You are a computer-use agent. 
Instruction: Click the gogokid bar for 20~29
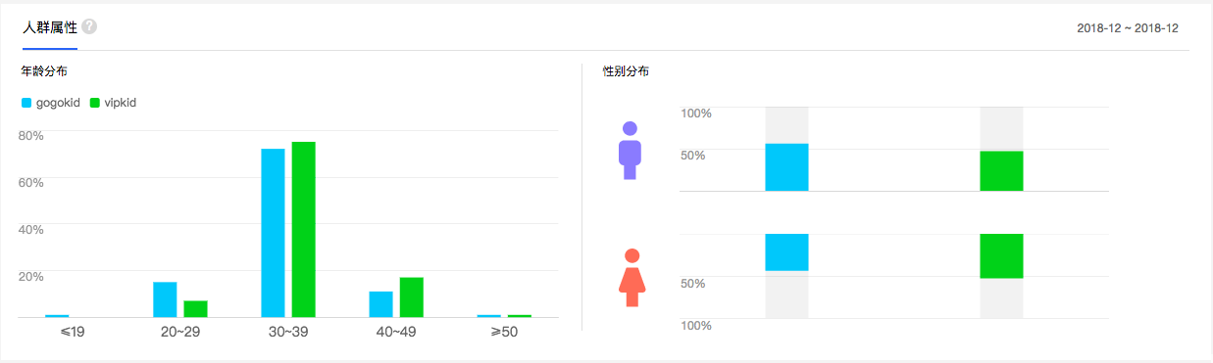coord(165,299)
